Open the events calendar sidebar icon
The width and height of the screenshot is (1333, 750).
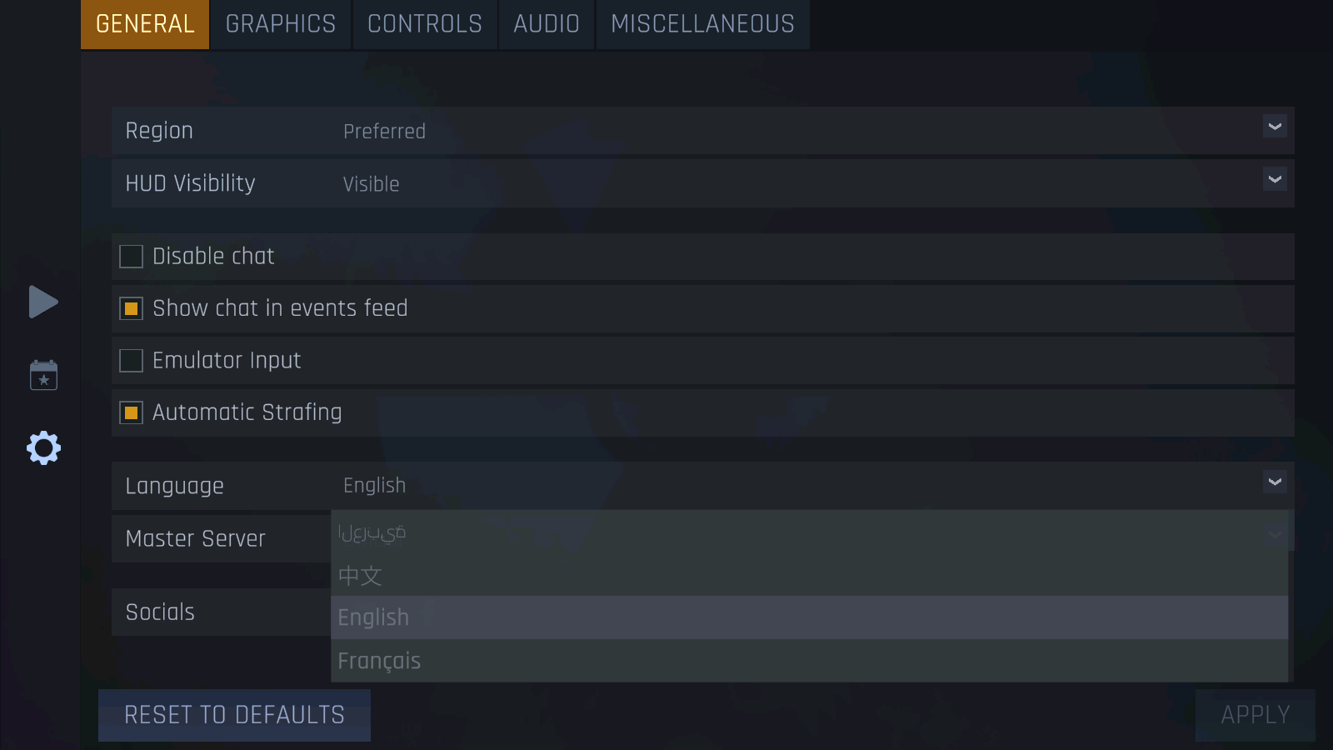43,376
